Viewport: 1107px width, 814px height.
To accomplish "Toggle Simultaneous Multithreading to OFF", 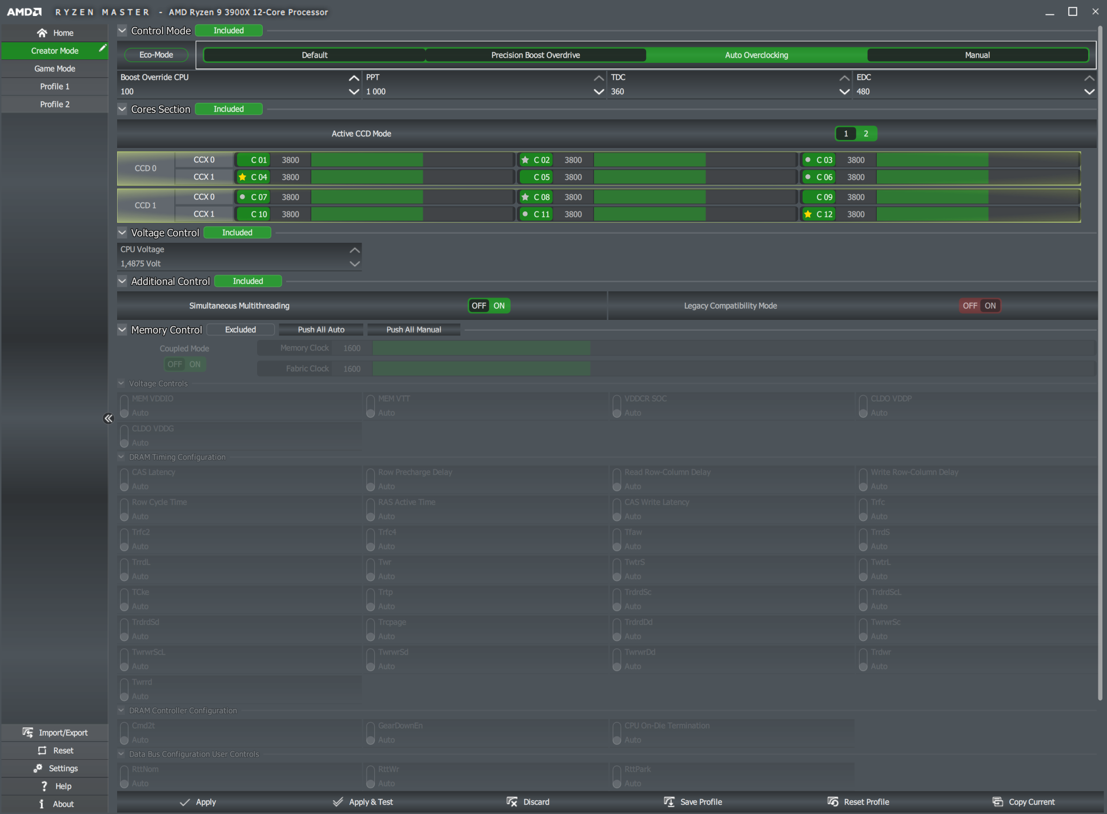I will pos(479,306).
